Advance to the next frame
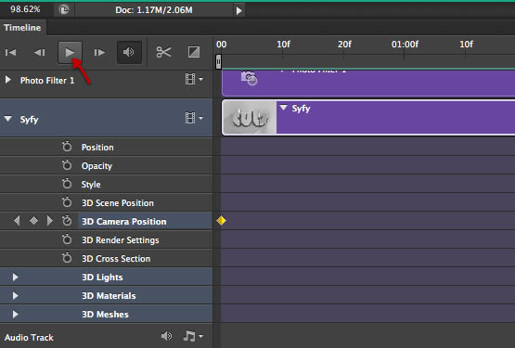This screenshot has height=348, width=515. coord(99,52)
